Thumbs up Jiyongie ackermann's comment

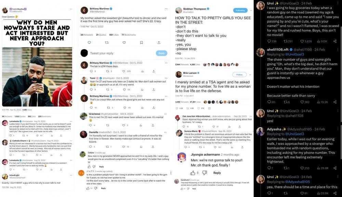[x=193, y=173]
